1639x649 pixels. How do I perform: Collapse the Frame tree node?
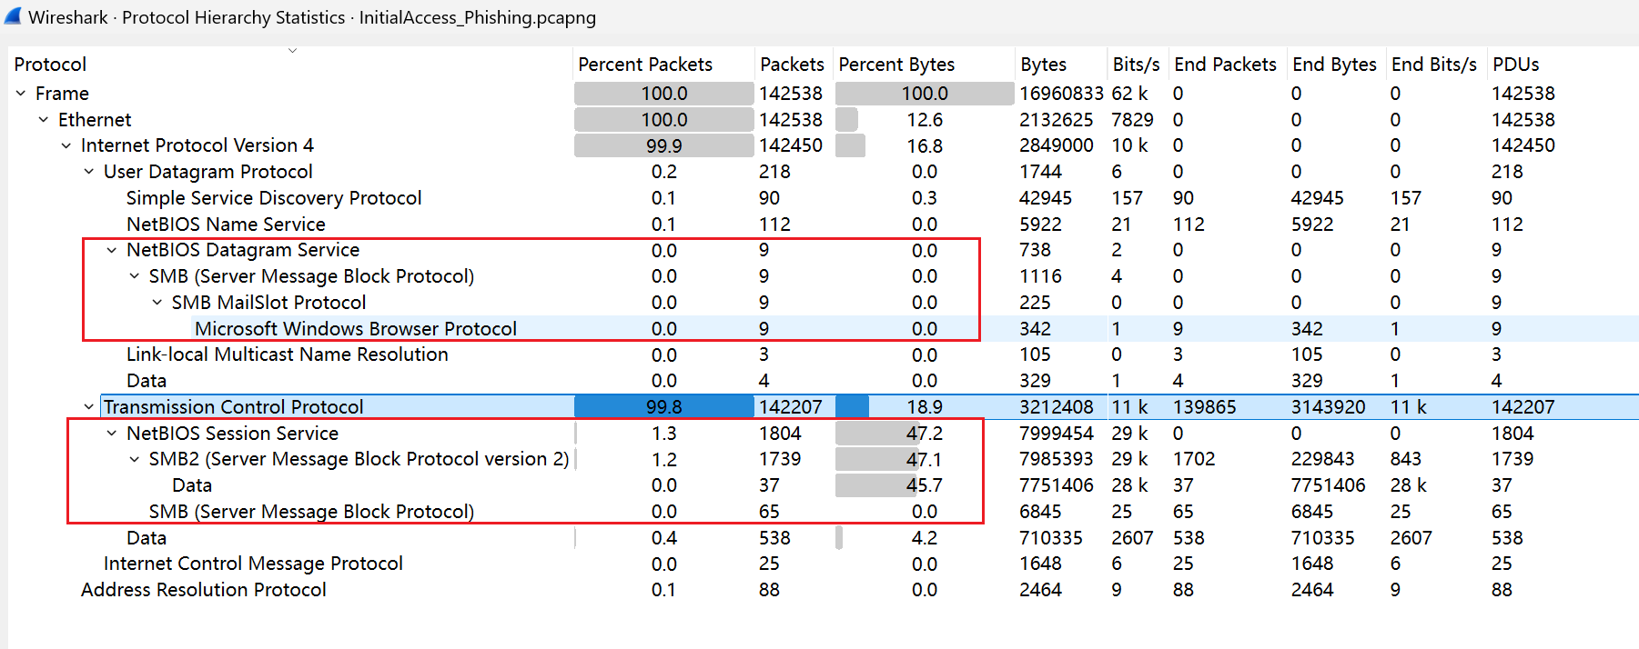pos(21,94)
